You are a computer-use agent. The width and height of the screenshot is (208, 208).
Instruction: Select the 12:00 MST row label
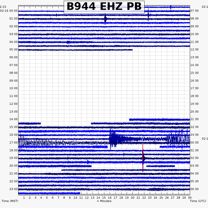click(14, 104)
